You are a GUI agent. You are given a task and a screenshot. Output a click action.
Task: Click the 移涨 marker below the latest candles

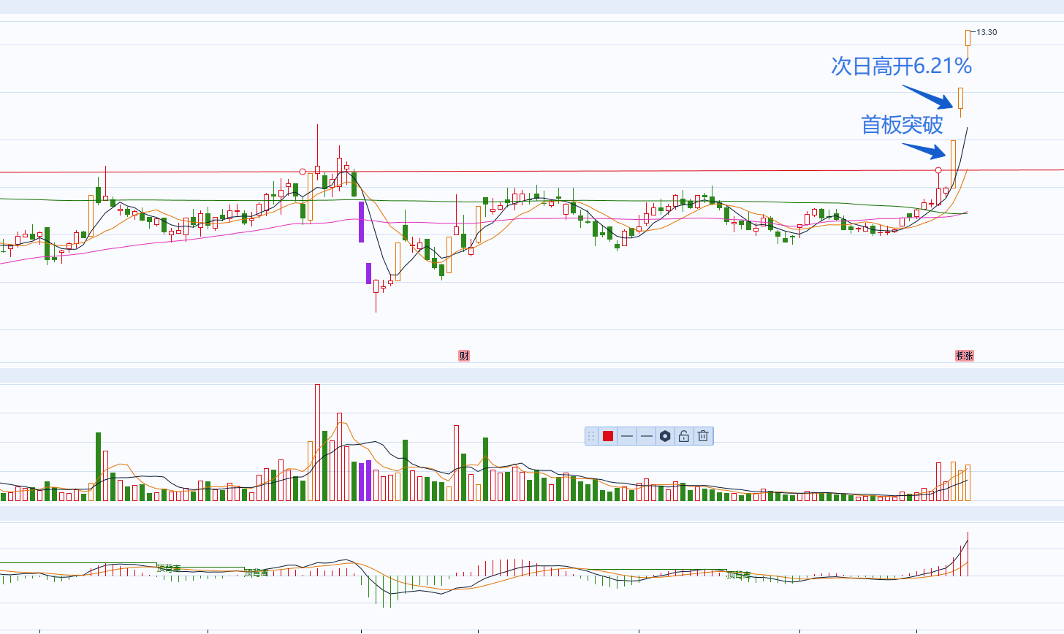pyautogui.click(x=965, y=356)
